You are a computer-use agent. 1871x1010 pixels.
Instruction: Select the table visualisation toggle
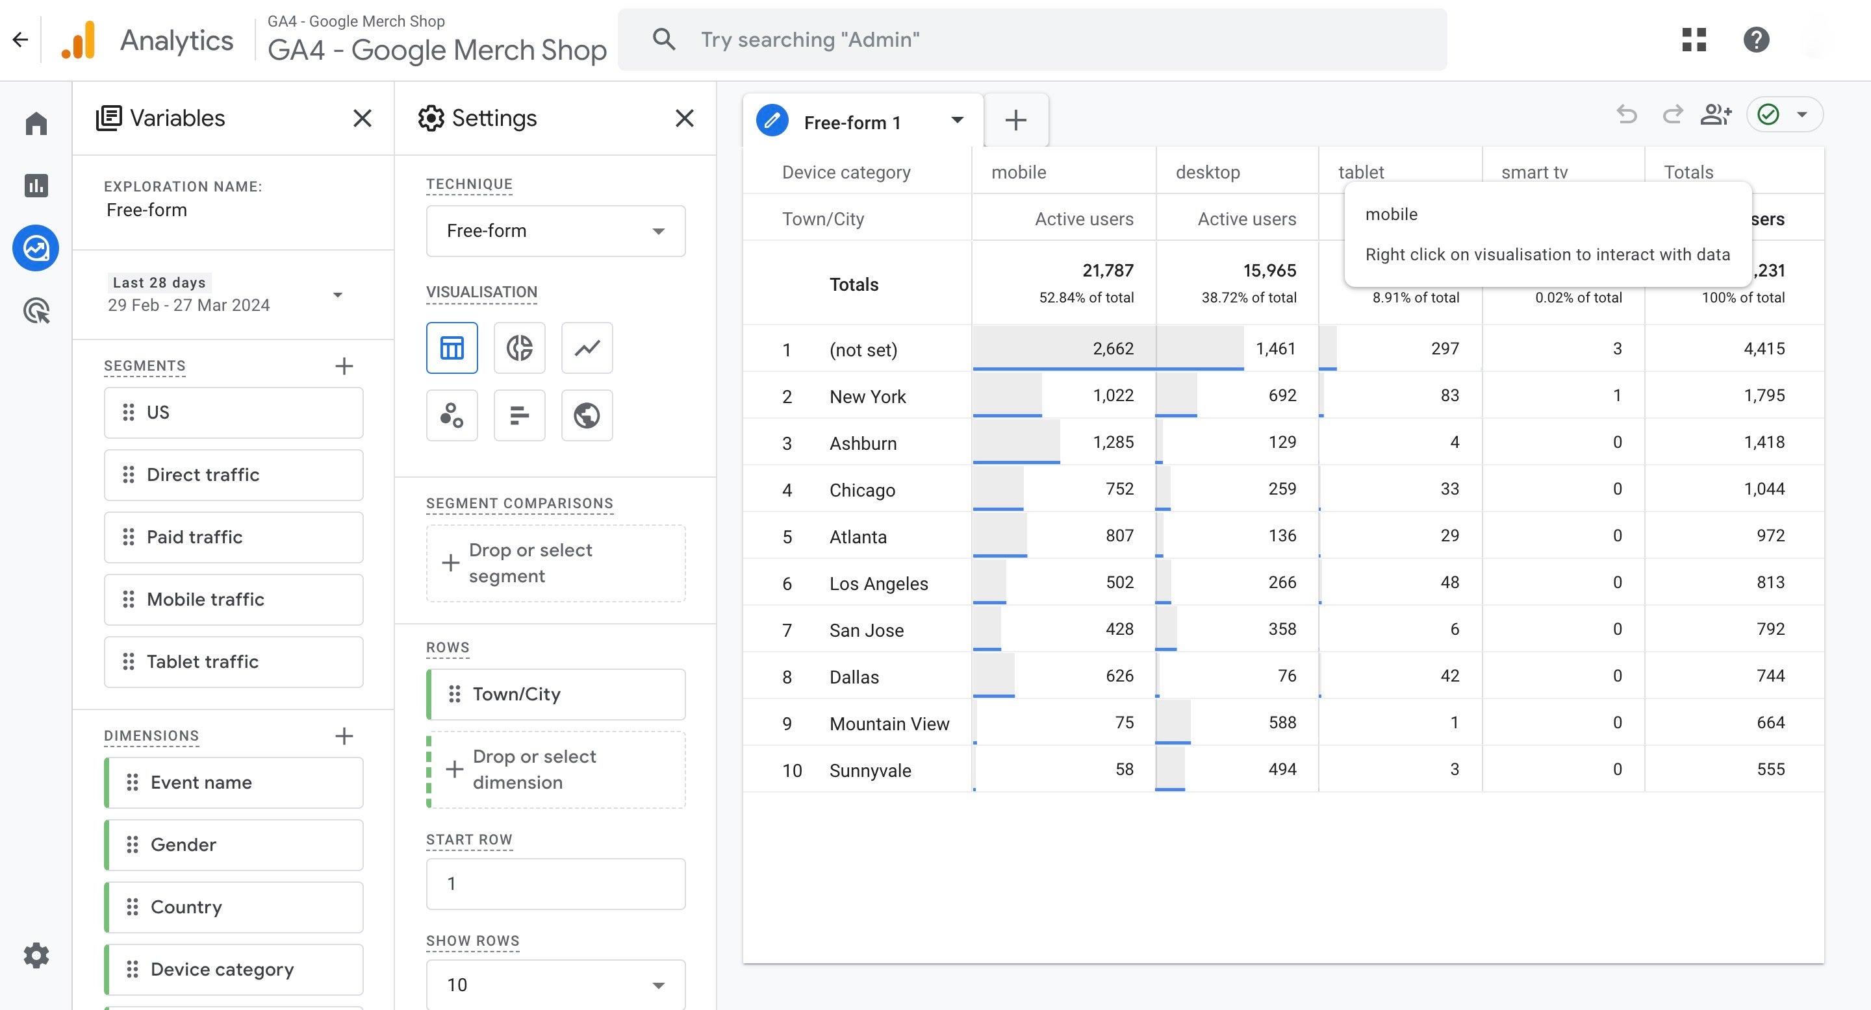pos(452,349)
